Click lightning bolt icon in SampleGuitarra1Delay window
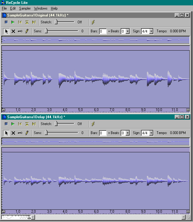Viewport: 193px width, 222px height. (93, 124)
